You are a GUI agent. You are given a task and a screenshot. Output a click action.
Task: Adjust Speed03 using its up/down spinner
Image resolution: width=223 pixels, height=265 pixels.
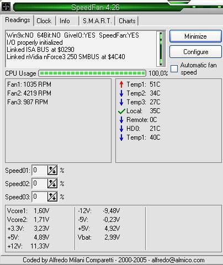52,197
